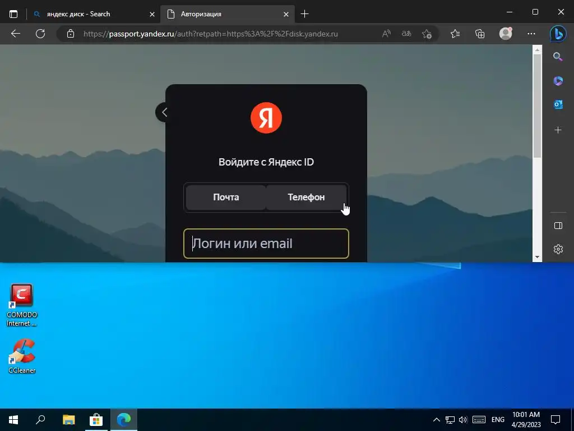
Task: Close the яндекс диск - Search tab
Action: coord(152,14)
